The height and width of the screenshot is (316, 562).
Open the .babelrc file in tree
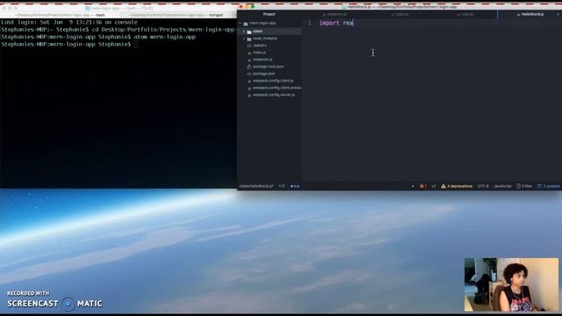pos(260,46)
